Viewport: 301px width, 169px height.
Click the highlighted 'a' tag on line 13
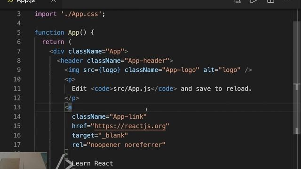(70, 108)
